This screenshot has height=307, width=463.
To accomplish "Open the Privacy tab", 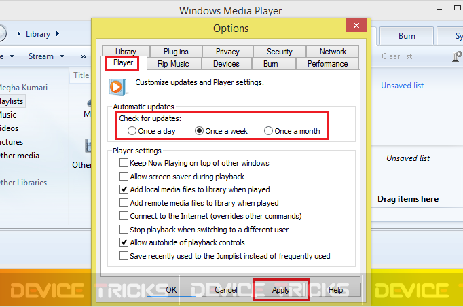I will click(227, 52).
